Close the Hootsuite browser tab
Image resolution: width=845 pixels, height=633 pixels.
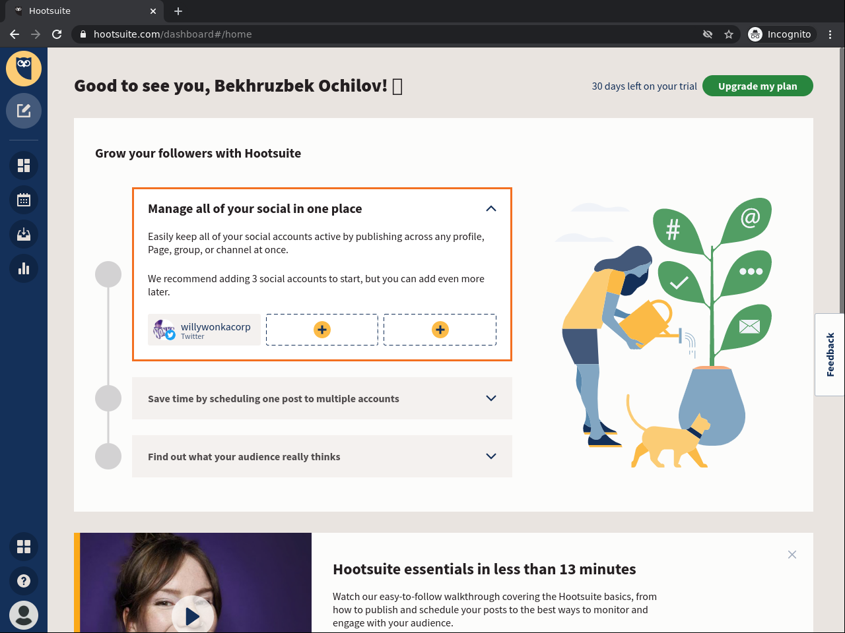[x=153, y=11]
